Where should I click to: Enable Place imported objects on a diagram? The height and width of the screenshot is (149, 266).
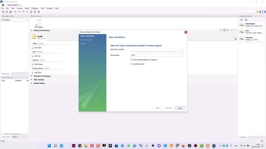coord(131,60)
